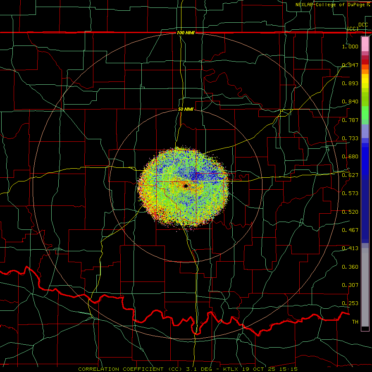
Task: Click the 0.307 color scale value
Action: 350,285
